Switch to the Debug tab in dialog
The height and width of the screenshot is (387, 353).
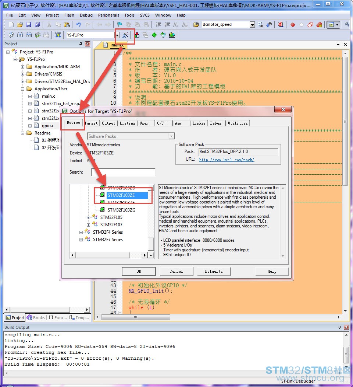215,123
